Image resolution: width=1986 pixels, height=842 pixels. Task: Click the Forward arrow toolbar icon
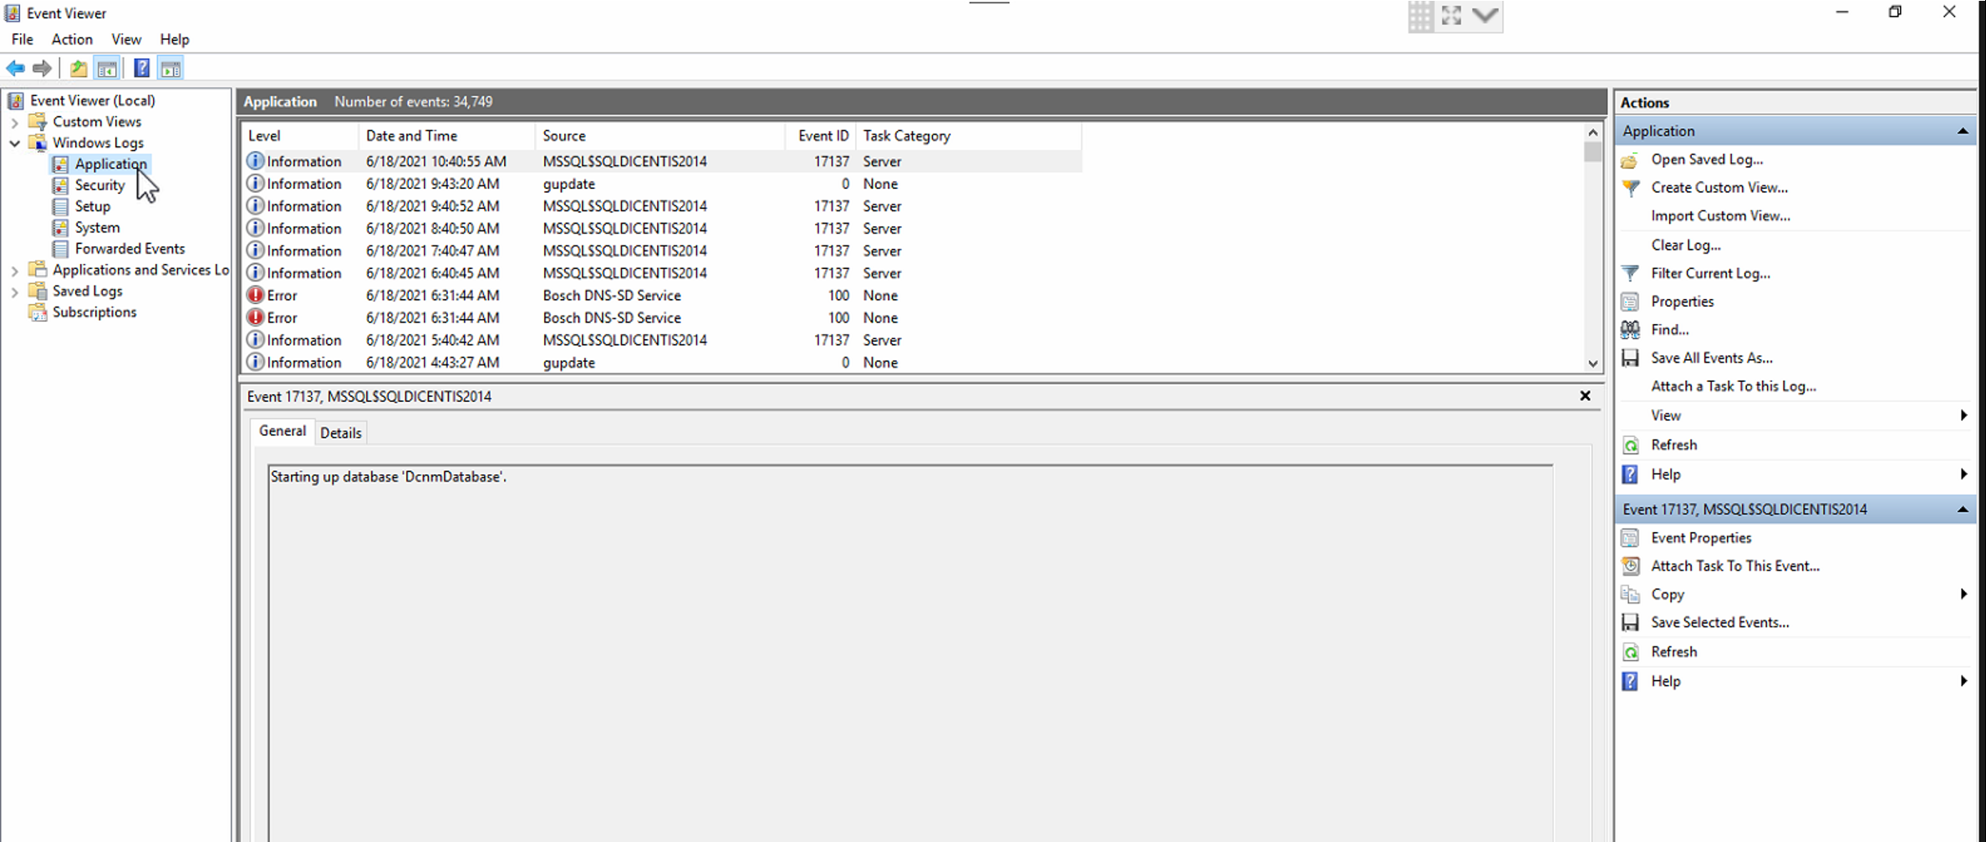click(42, 68)
